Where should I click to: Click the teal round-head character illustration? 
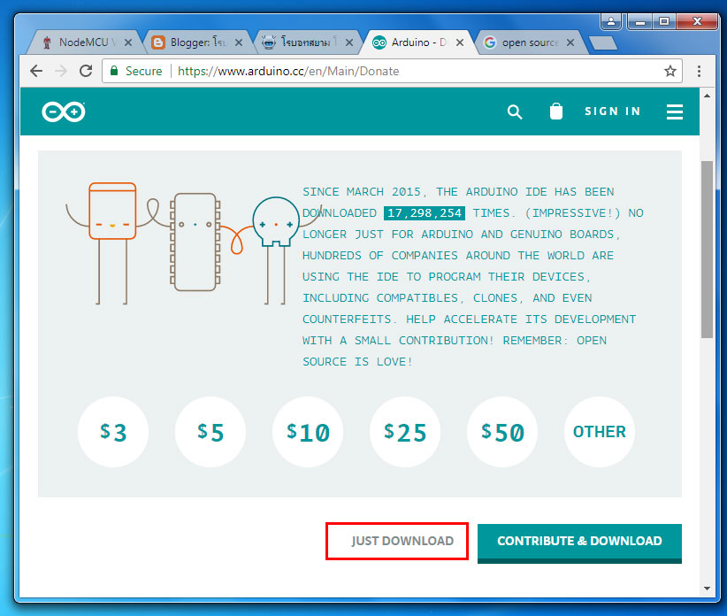(275, 250)
